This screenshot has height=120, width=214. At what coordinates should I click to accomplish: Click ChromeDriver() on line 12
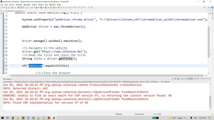point(72,27)
